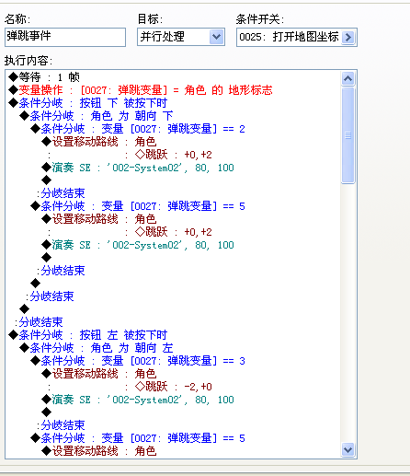Select 条件分歧 : 角色 为 朝向 下 line
410x476 pixels.
point(97,116)
